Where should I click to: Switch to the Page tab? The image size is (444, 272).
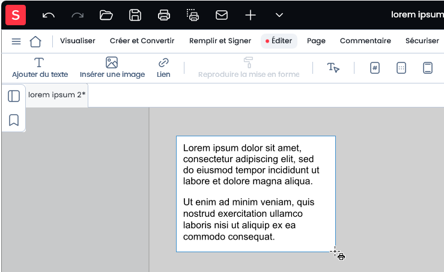click(316, 41)
